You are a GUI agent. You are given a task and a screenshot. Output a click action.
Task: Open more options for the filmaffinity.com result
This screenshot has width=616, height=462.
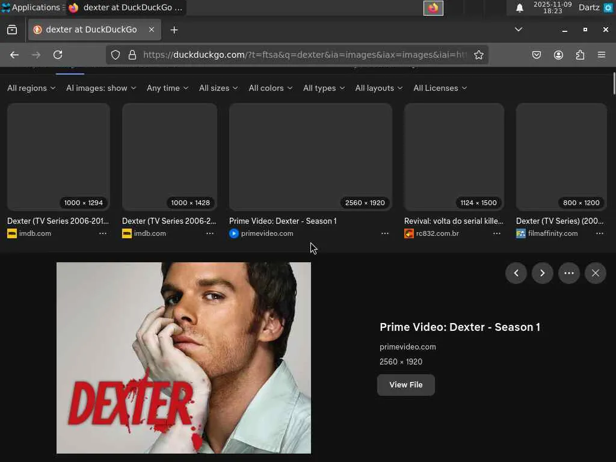pyautogui.click(x=600, y=233)
